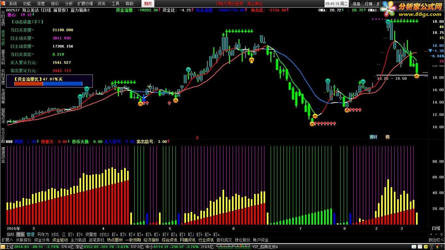Viewport: 445px width, 250px height.
Task: Click the 中小 index value 6114.31
Action: pyautogui.click(x=161, y=247)
